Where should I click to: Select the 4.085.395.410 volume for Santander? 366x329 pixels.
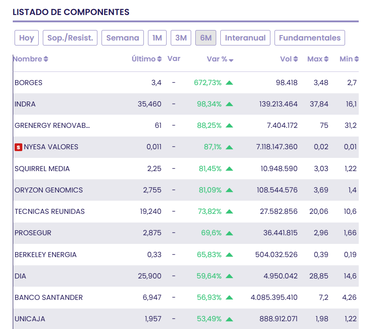[274, 298]
